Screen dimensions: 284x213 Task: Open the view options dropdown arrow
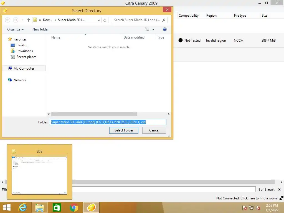[153, 29]
